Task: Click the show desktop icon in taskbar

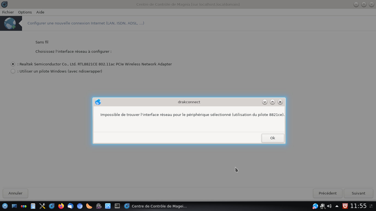Action: [14, 206]
